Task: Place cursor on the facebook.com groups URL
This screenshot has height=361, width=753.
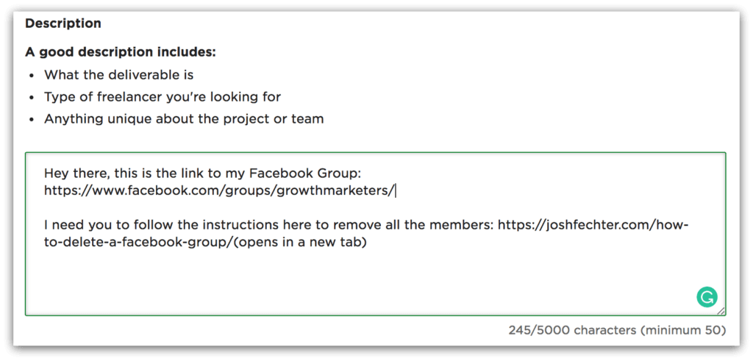Action: tap(219, 191)
